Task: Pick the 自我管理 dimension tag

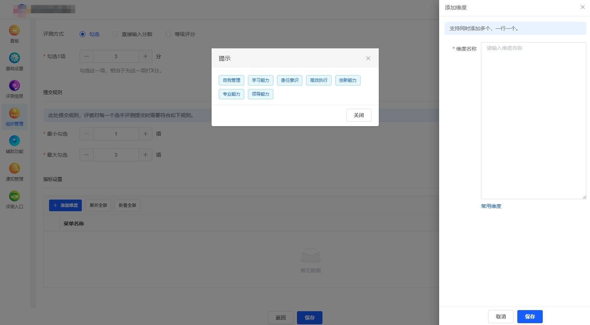Action: 232,80
